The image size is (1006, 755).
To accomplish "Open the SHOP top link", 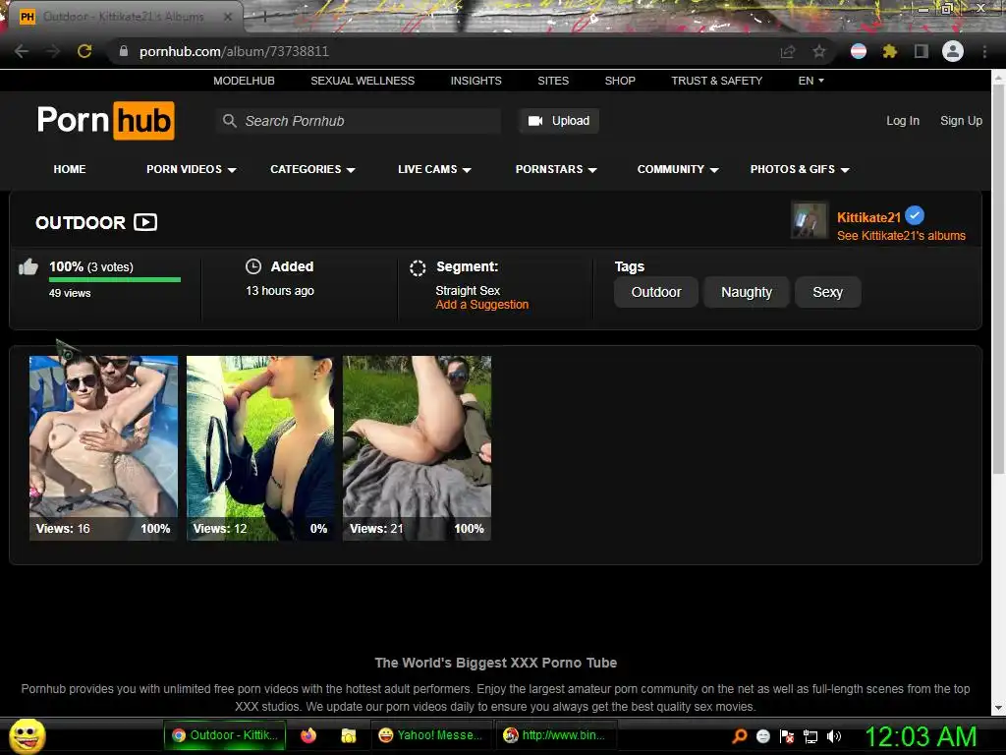I will click(x=620, y=81).
